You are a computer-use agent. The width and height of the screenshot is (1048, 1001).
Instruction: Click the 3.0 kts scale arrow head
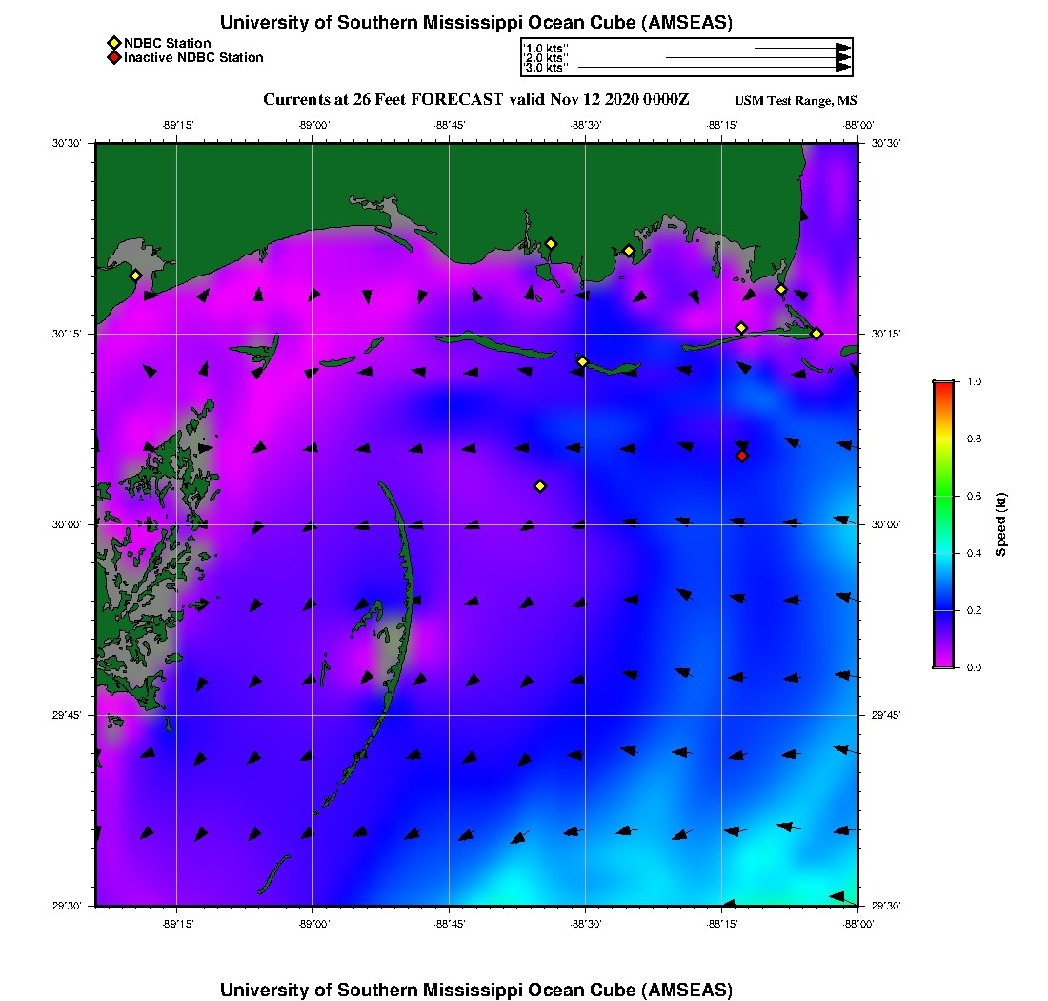[843, 68]
